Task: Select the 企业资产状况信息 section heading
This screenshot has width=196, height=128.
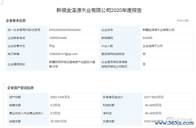Action: click(x=20, y=88)
